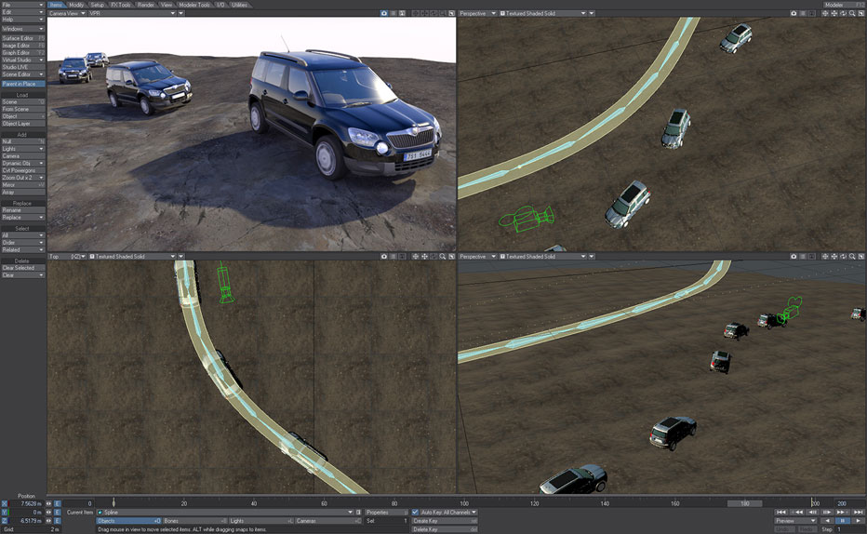Open the Windows dropdown menu

(x=22, y=29)
